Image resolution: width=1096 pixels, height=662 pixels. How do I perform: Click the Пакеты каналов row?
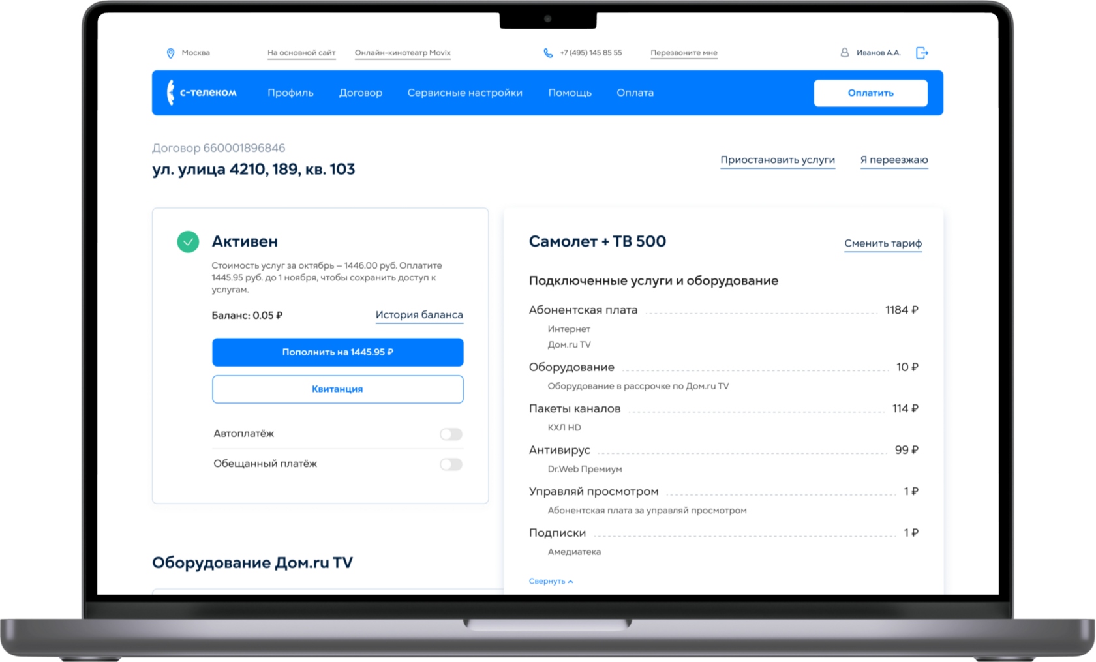(x=723, y=409)
